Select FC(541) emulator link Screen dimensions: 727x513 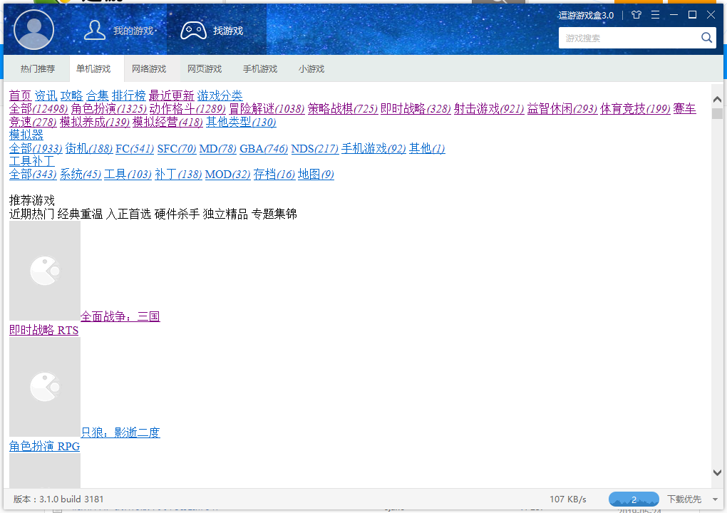(135, 148)
